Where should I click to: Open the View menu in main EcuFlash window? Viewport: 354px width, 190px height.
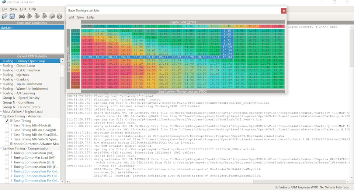(x=13, y=9)
